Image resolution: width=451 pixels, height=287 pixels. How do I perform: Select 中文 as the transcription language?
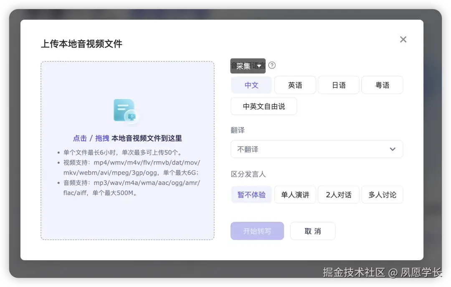pos(251,85)
